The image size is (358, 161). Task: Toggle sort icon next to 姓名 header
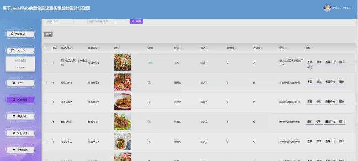(208, 48)
